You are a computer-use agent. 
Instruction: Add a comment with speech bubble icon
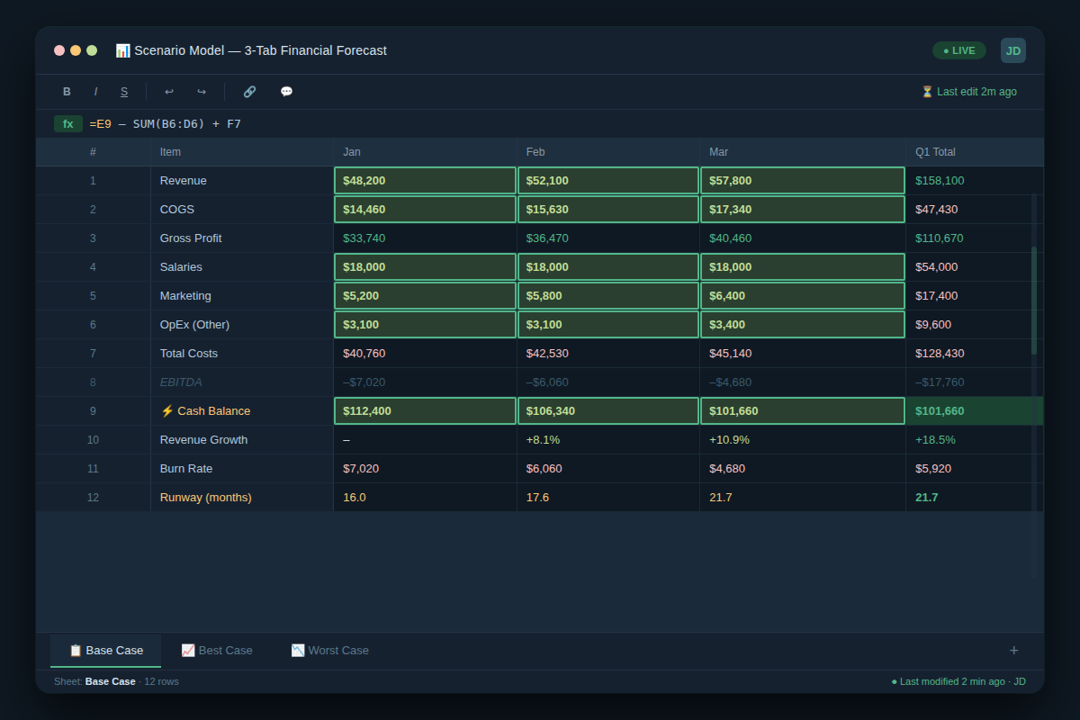click(x=286, y=92)
